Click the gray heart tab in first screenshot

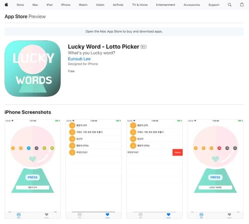tap(46, 214)
